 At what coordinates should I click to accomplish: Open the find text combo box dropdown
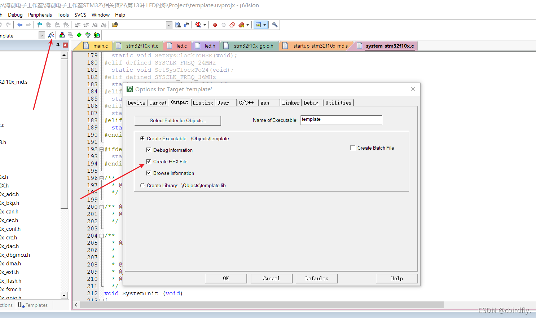[x=169, y=25]
